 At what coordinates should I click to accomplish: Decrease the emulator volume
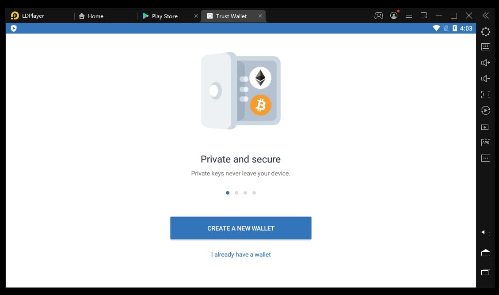(485, 78)
